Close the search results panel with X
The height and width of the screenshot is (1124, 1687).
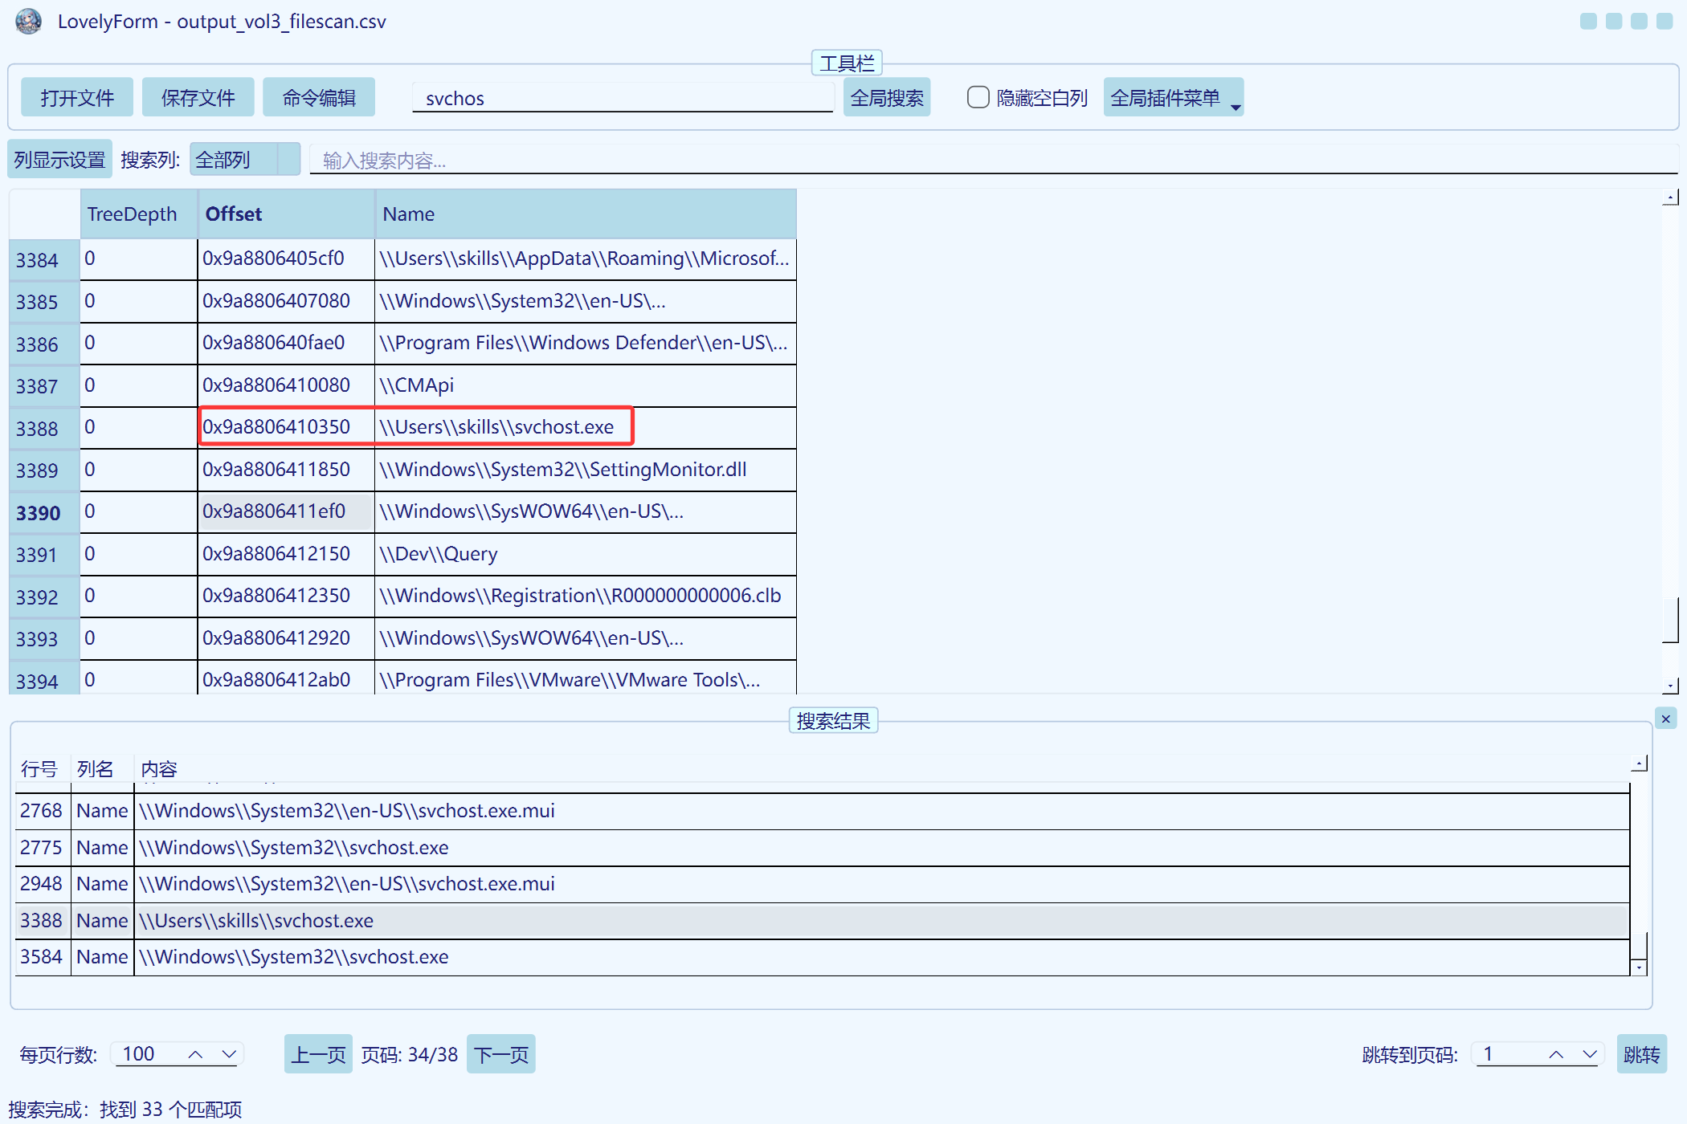point(1665,719)
